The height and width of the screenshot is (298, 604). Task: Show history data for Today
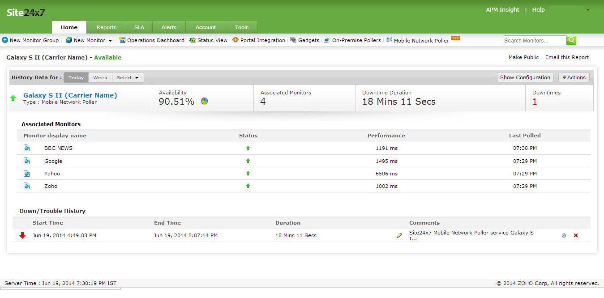[76, 77]
